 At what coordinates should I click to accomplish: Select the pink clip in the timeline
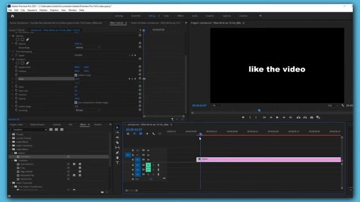pos(269,159)
